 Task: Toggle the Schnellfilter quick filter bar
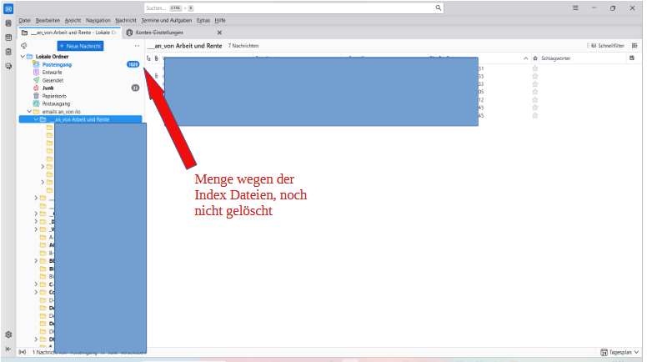607,46
